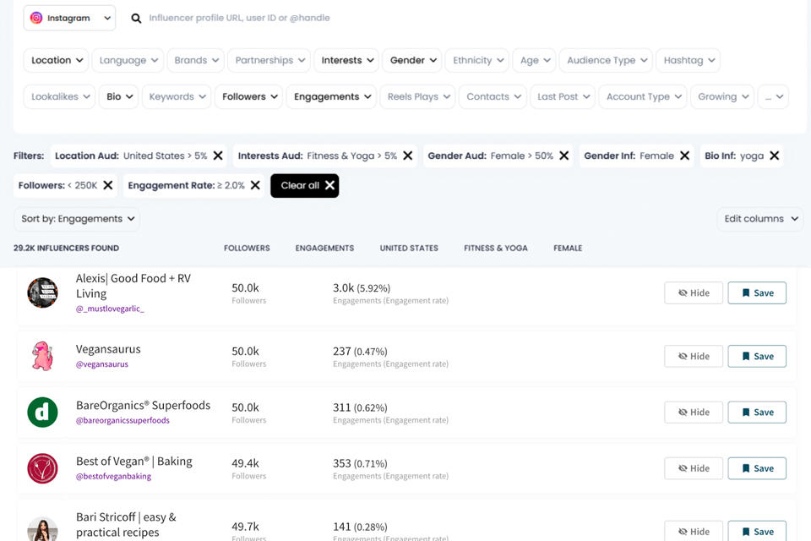Hide the Best of Vegan Baking row

coord(694,468)
